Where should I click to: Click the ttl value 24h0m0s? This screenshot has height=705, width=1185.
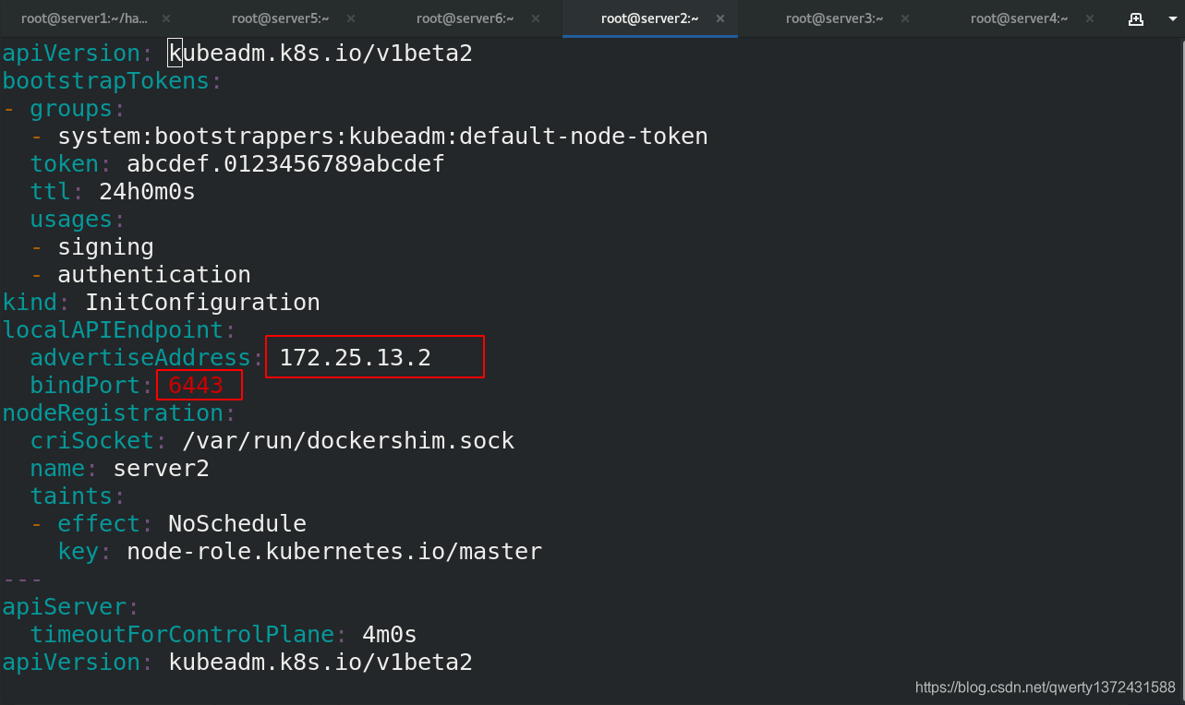147,192
